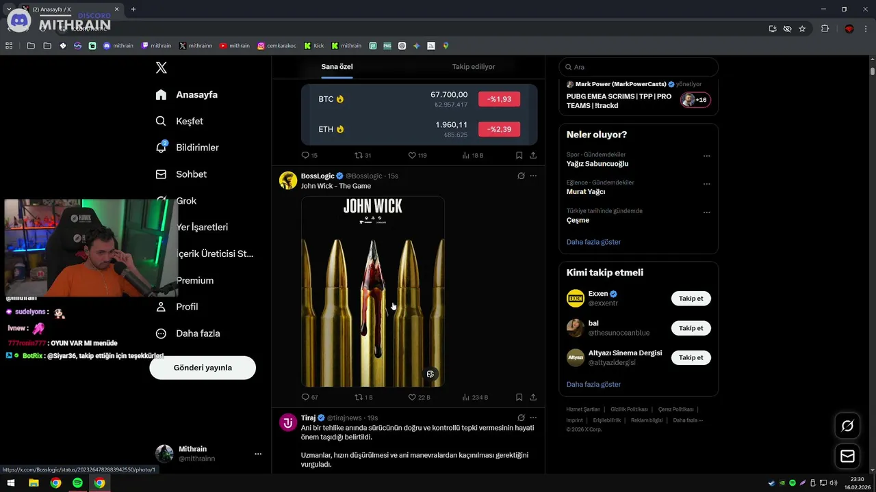The width and height of the screenshot is (876, 492).
Task: View analytics of the BossLogic post
Action: click(475, 397)
